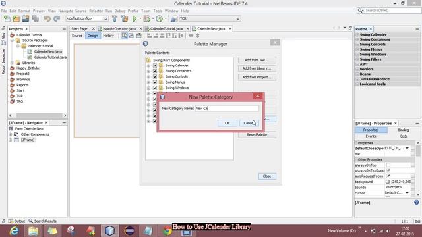Viewport: 422px width, 237px height.
Task: Open the cursor property dropdown
Action: coord(407,193)
